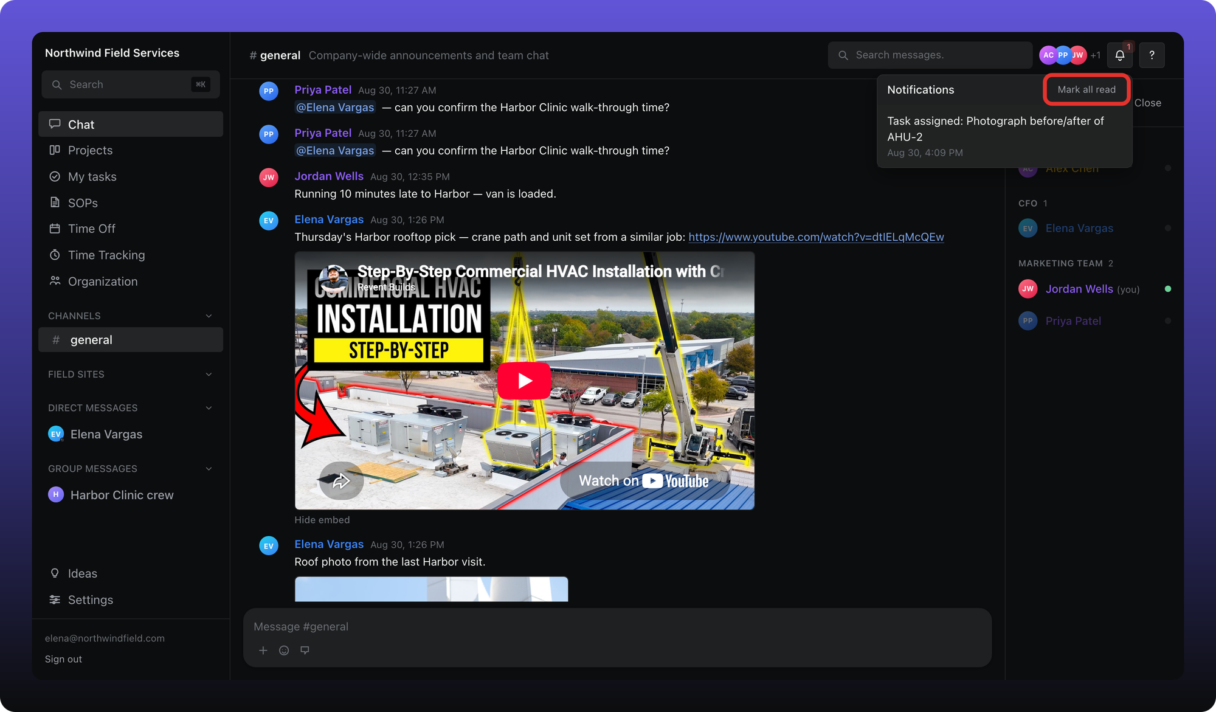
Task: Click Hide embed below video
Action: pyautogui.click(x=322, y=520)
